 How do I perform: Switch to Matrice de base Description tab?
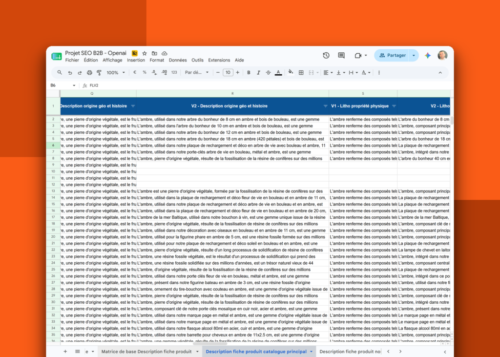146,351
